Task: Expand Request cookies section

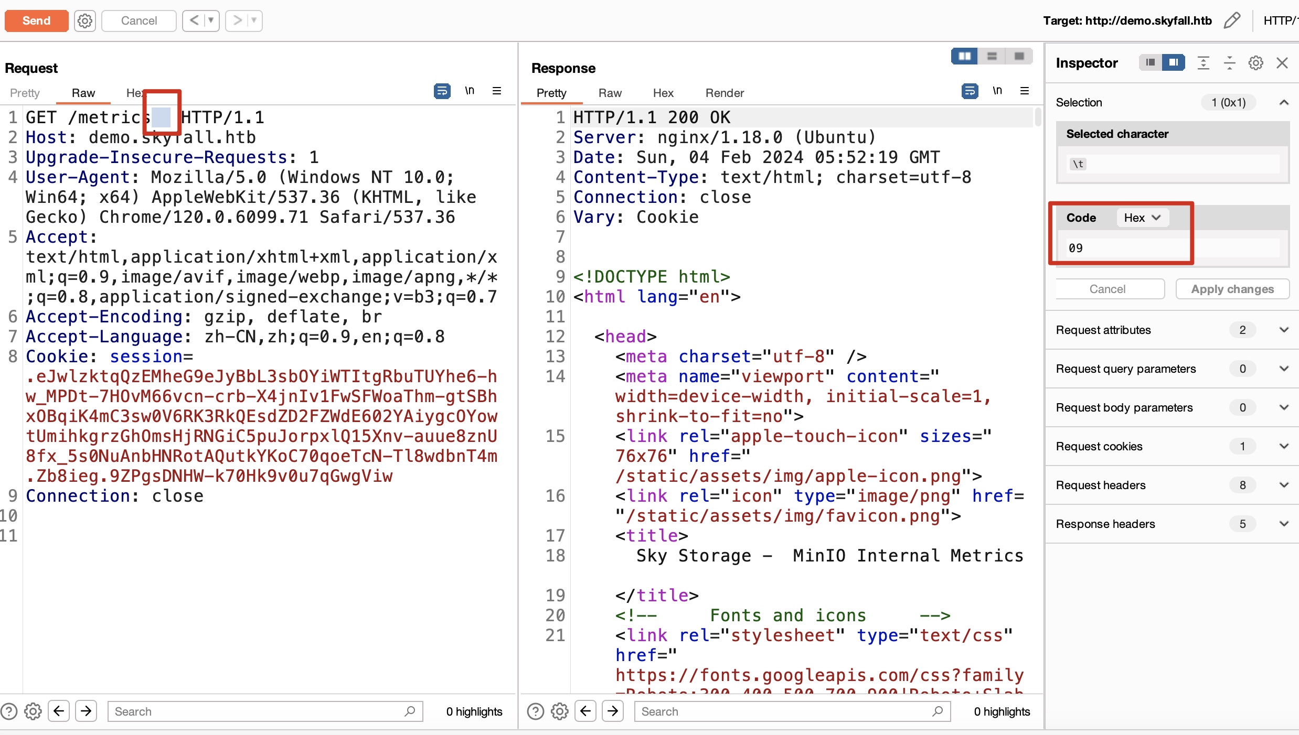Action: [1284, 446]
